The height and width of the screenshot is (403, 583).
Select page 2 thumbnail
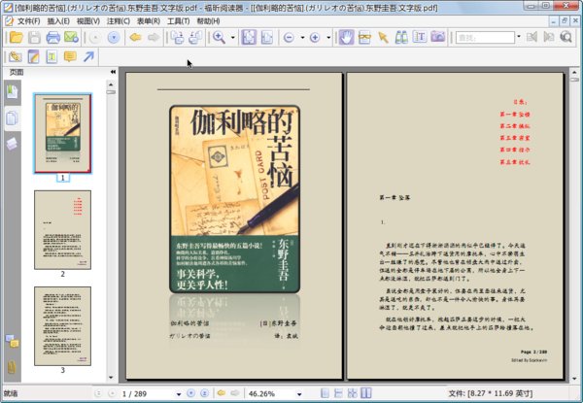pyautogui.click(x=62, y=227)
